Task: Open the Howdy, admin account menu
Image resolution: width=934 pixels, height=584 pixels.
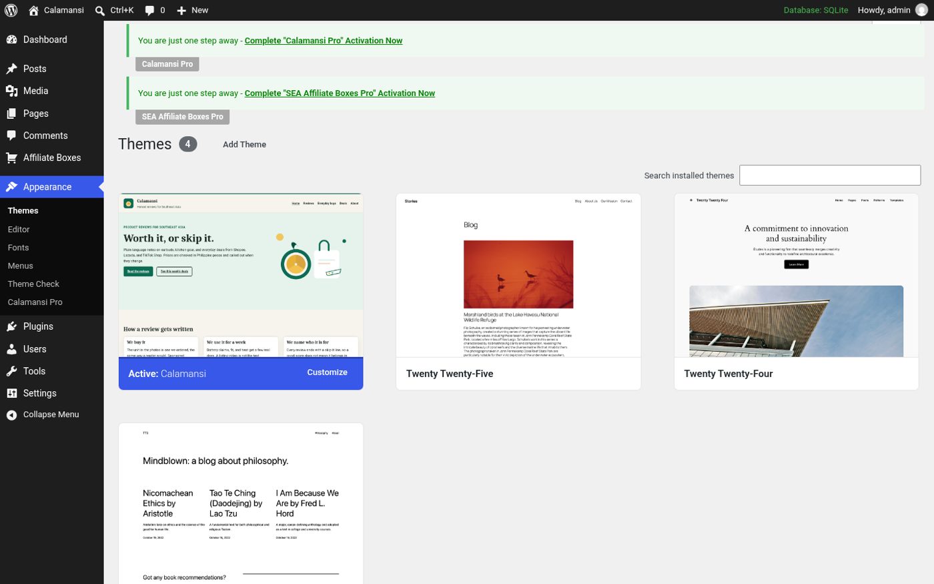Action: 893,10
